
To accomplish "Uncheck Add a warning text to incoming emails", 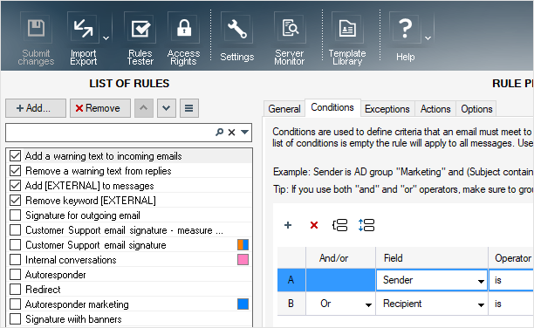I will [16, 156].
